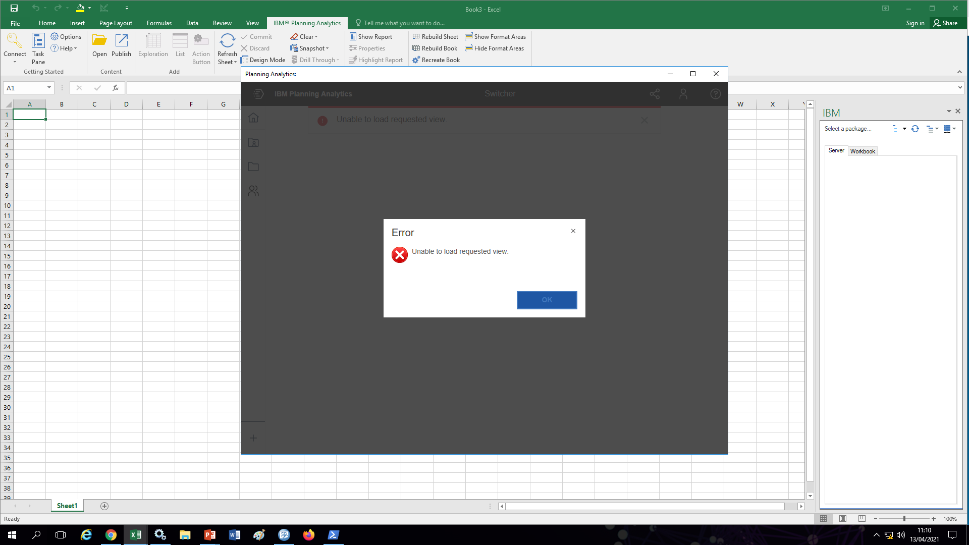Click the zoom slider handle in status bar
The height and width of the screenshot is (545, 969).
[x=904, y=519]
